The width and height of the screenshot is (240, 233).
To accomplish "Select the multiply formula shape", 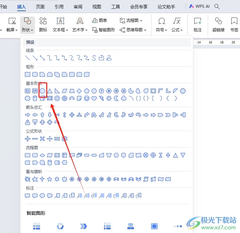I will click(x=42, y=139).
